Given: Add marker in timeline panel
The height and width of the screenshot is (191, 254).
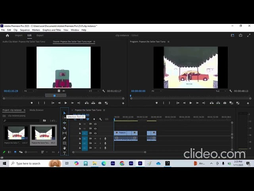Looking at the screenshot, I should 94,119.
